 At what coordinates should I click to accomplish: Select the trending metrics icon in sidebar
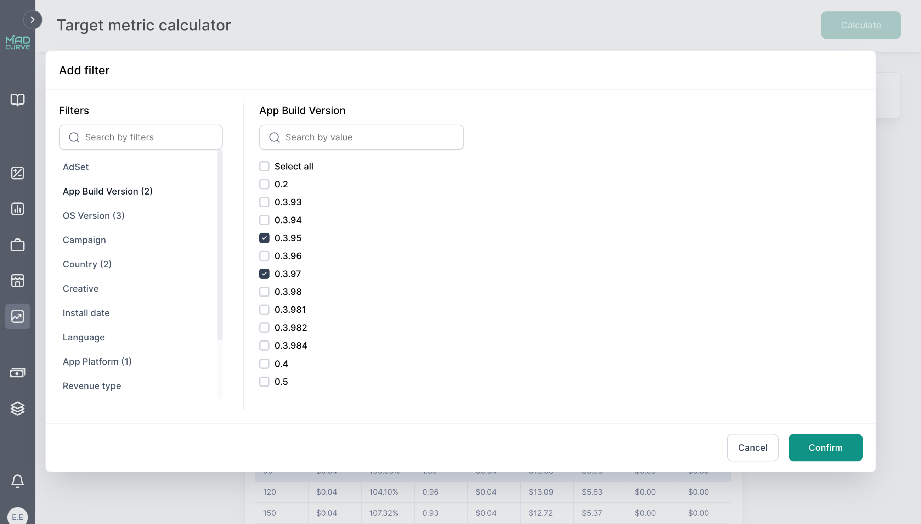coord(18,316)
